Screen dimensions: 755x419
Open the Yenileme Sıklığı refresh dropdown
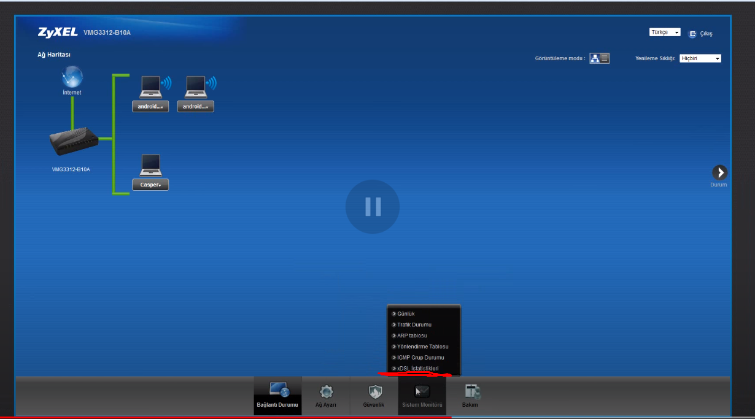(x=700, y=58)
